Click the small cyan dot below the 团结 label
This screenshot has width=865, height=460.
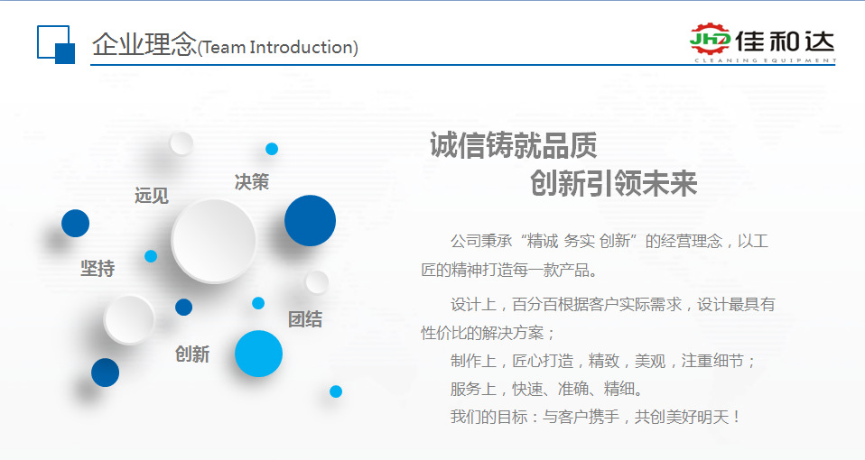point(336,391)
